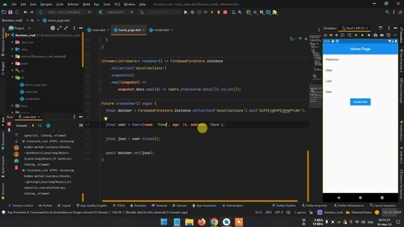This screenshot has width=404, height=227.
Task: Click the Create User button in the emulator
Action: [360, 102]
